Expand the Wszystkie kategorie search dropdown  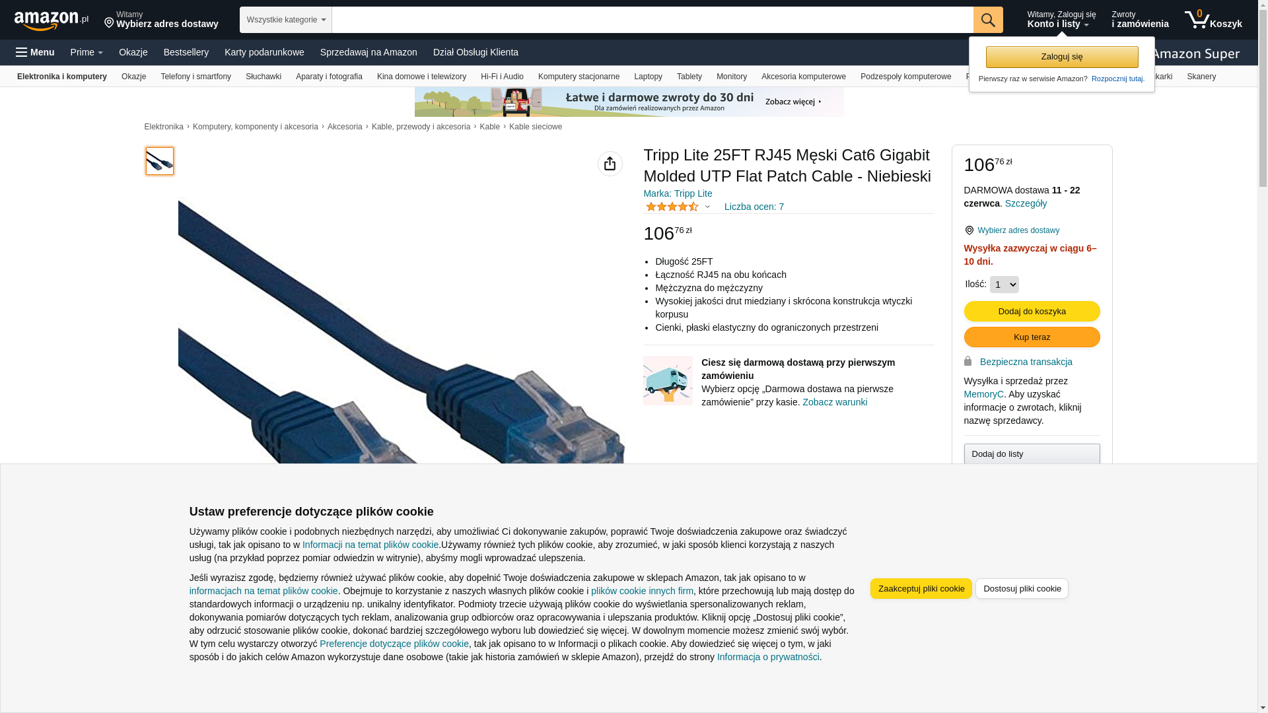(x=286, y=20)
